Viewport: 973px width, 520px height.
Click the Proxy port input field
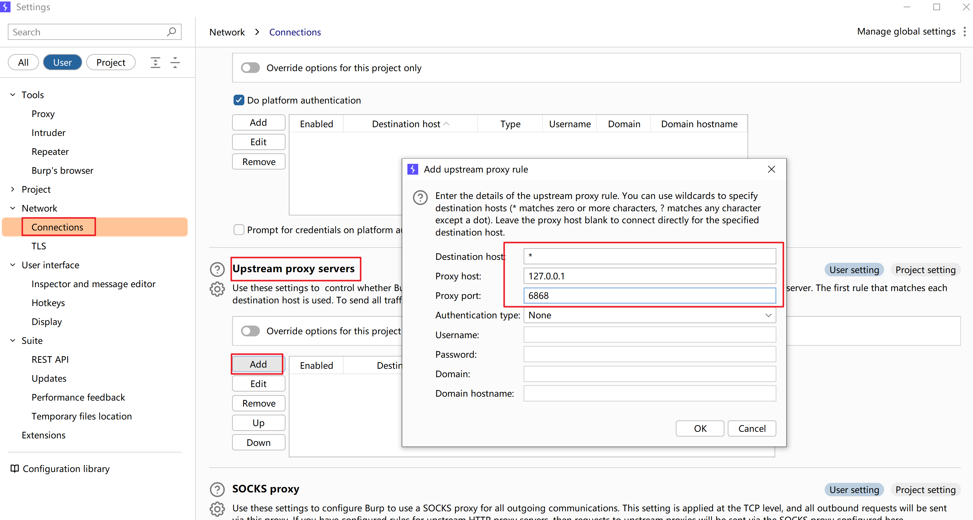(x=650, y=295)
